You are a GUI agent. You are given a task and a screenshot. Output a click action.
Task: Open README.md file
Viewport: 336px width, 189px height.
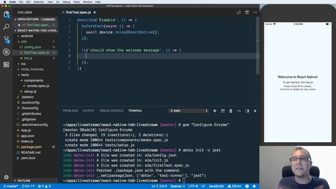click(x=30, y=153)
